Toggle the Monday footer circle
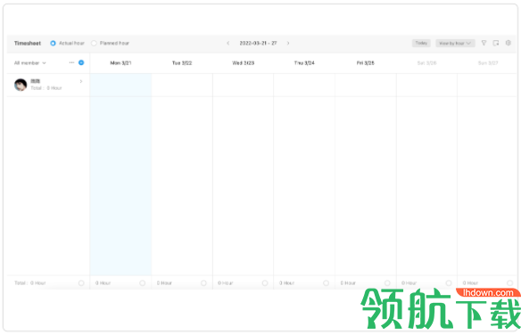 point(142,283)
